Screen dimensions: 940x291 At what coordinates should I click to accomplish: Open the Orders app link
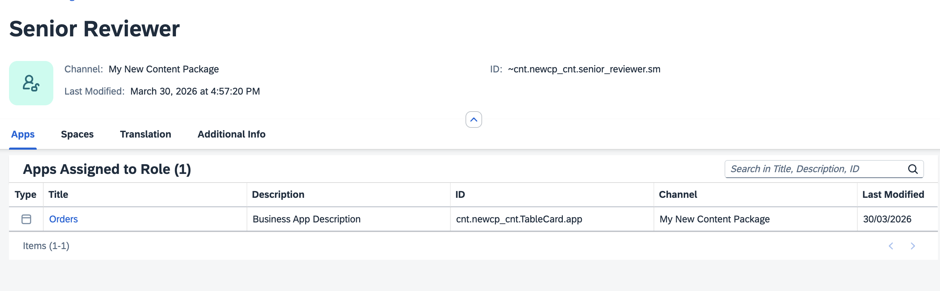point(63,219)
